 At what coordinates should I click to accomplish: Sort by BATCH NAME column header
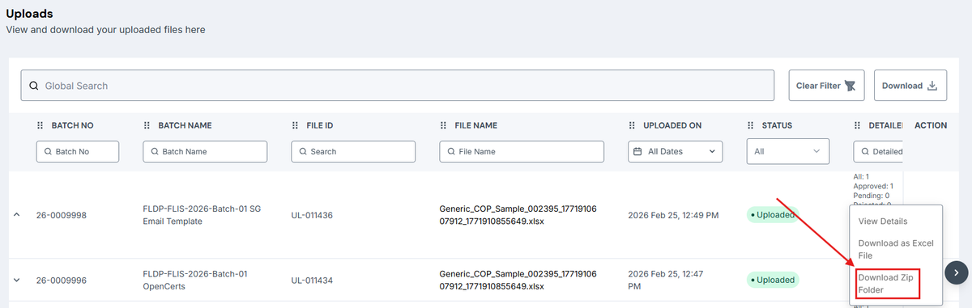tap(185, 125)
